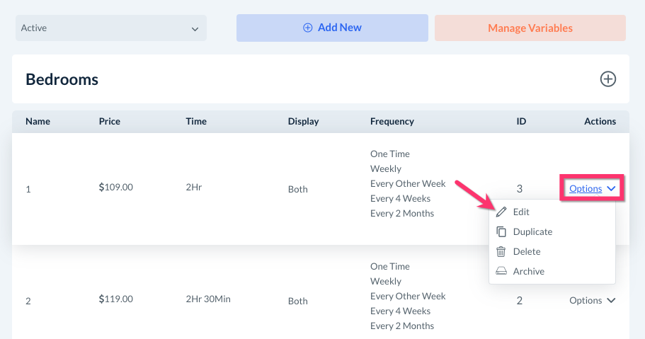Choose Edit from the Options menu
Image resolution: width=645 pixels, height=339 pixels.
pyautogui.click(x=521, y=212)
